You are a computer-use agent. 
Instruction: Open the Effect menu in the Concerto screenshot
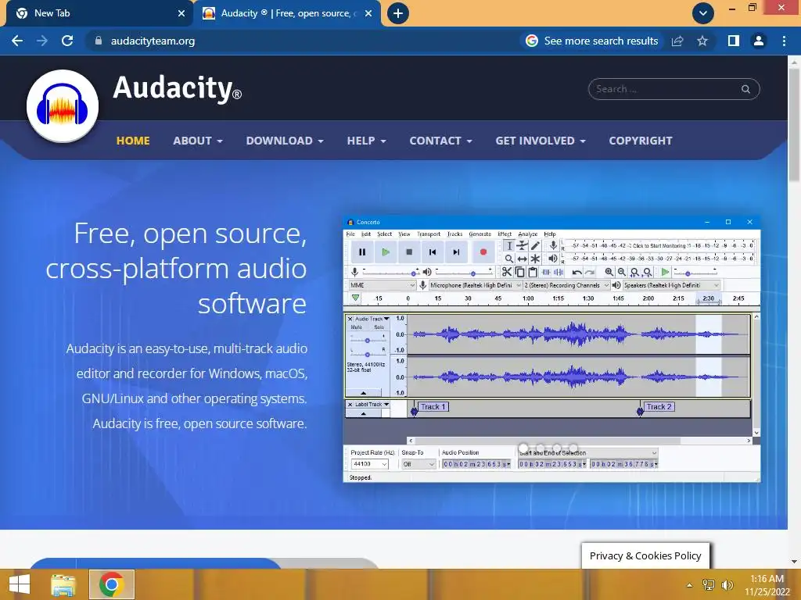point(505,234)
